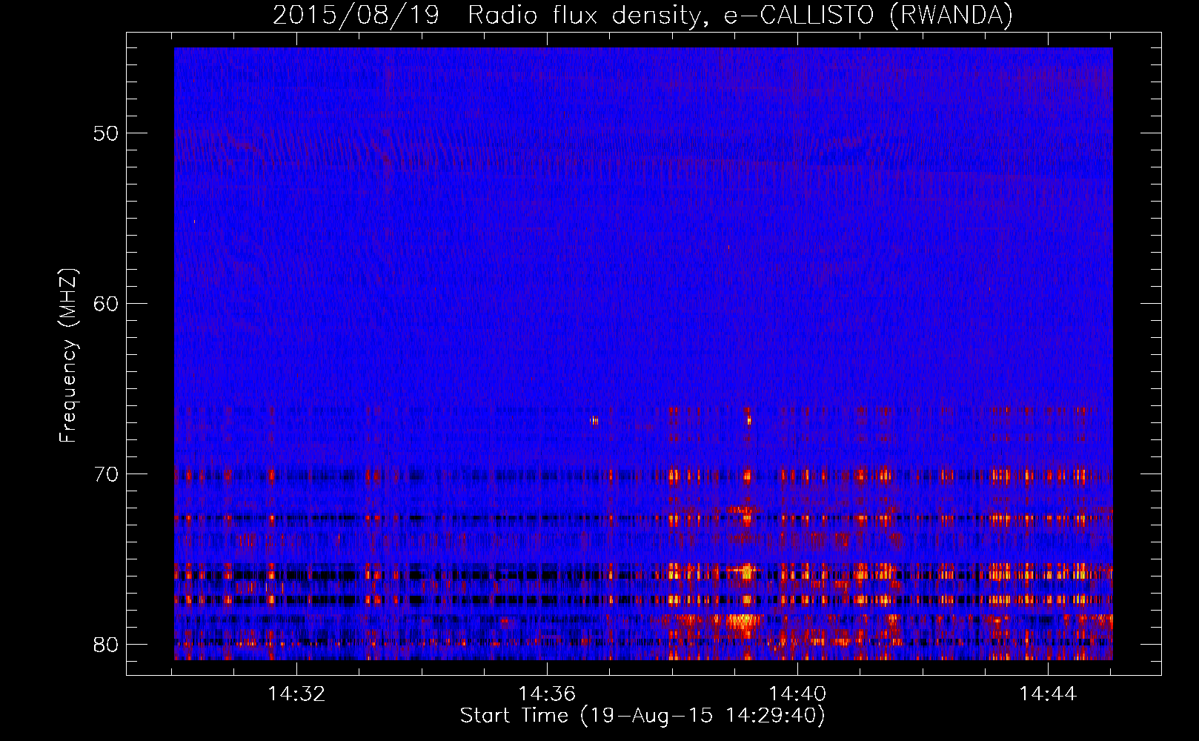Click the 70 frequency tick label
This screenshot has height=741, width=1199.
(106, 474)
